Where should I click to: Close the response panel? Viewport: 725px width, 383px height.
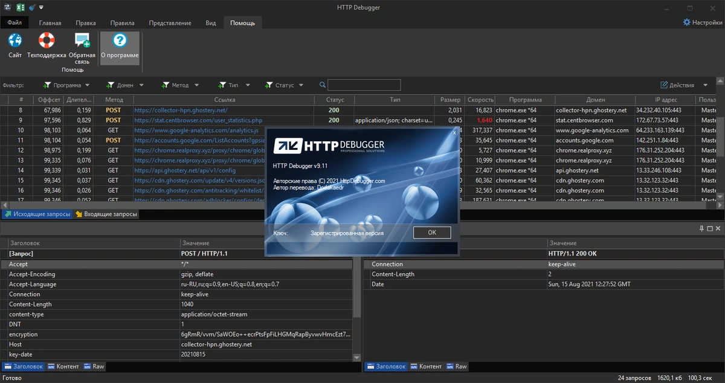717,228
